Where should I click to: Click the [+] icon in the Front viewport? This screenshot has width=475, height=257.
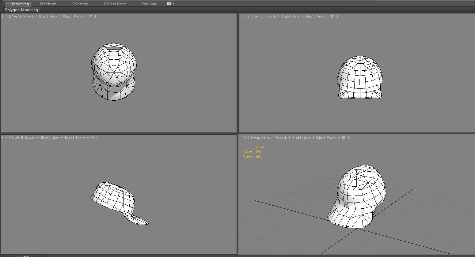coord(244,16)
